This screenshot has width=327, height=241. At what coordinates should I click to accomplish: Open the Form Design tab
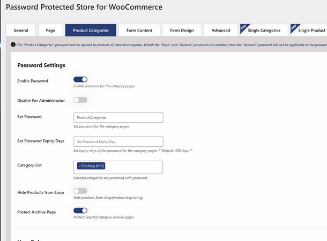click(182, 30)
